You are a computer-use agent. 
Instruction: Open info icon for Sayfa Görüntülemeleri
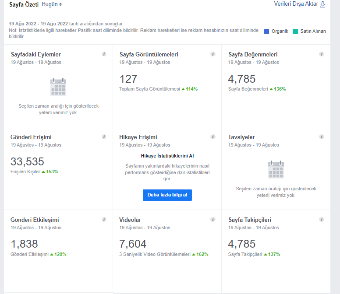point(213,54)
